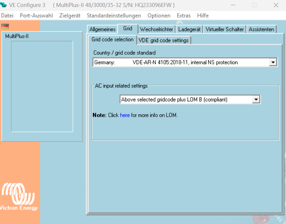The width and height of the screenshot is (286, 224).
Task: Open the Optionen menu
Action: (x=159, y=15)
